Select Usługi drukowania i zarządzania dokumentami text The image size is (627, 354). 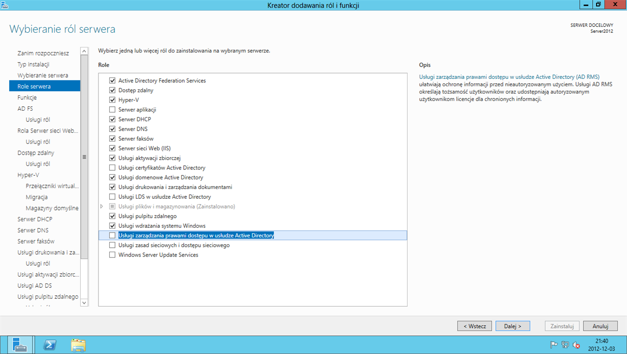point(175,187)
